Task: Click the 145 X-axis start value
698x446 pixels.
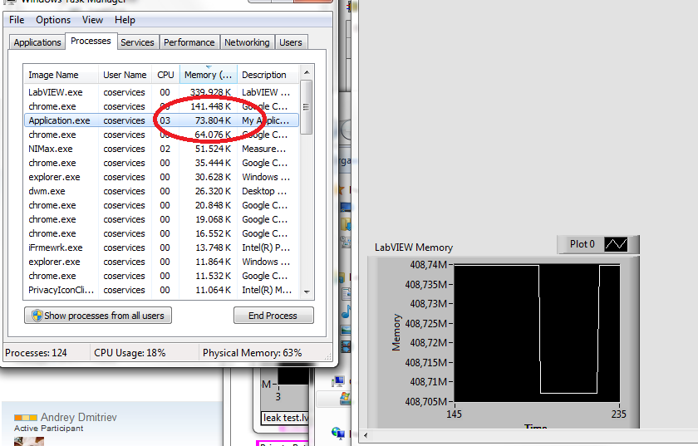Action: click(454, 414)
